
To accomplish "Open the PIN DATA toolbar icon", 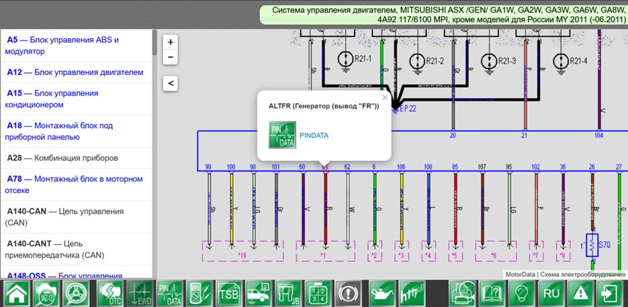I will point(169,294).
